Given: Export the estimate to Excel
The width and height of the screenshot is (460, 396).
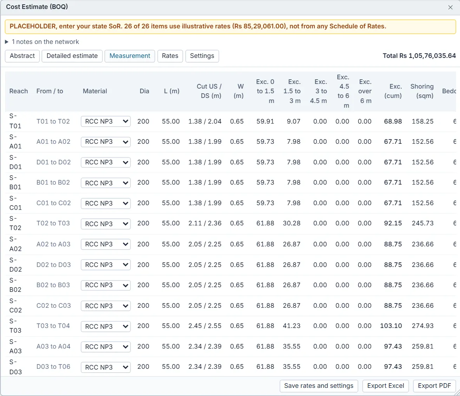Looking at the screenshot, I should [x=385, y=386].
